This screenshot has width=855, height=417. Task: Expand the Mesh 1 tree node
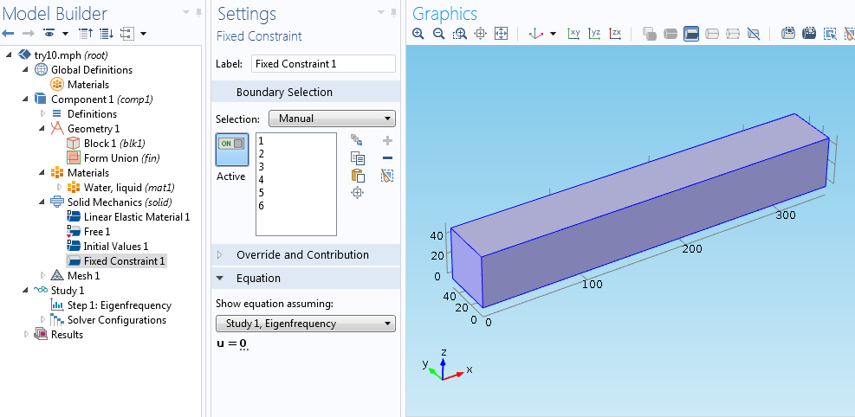[x=43, y=276]
